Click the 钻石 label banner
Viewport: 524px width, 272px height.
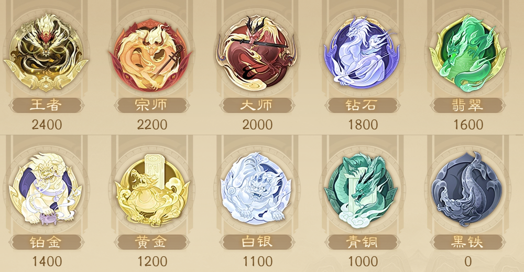(x=362, y=105)
